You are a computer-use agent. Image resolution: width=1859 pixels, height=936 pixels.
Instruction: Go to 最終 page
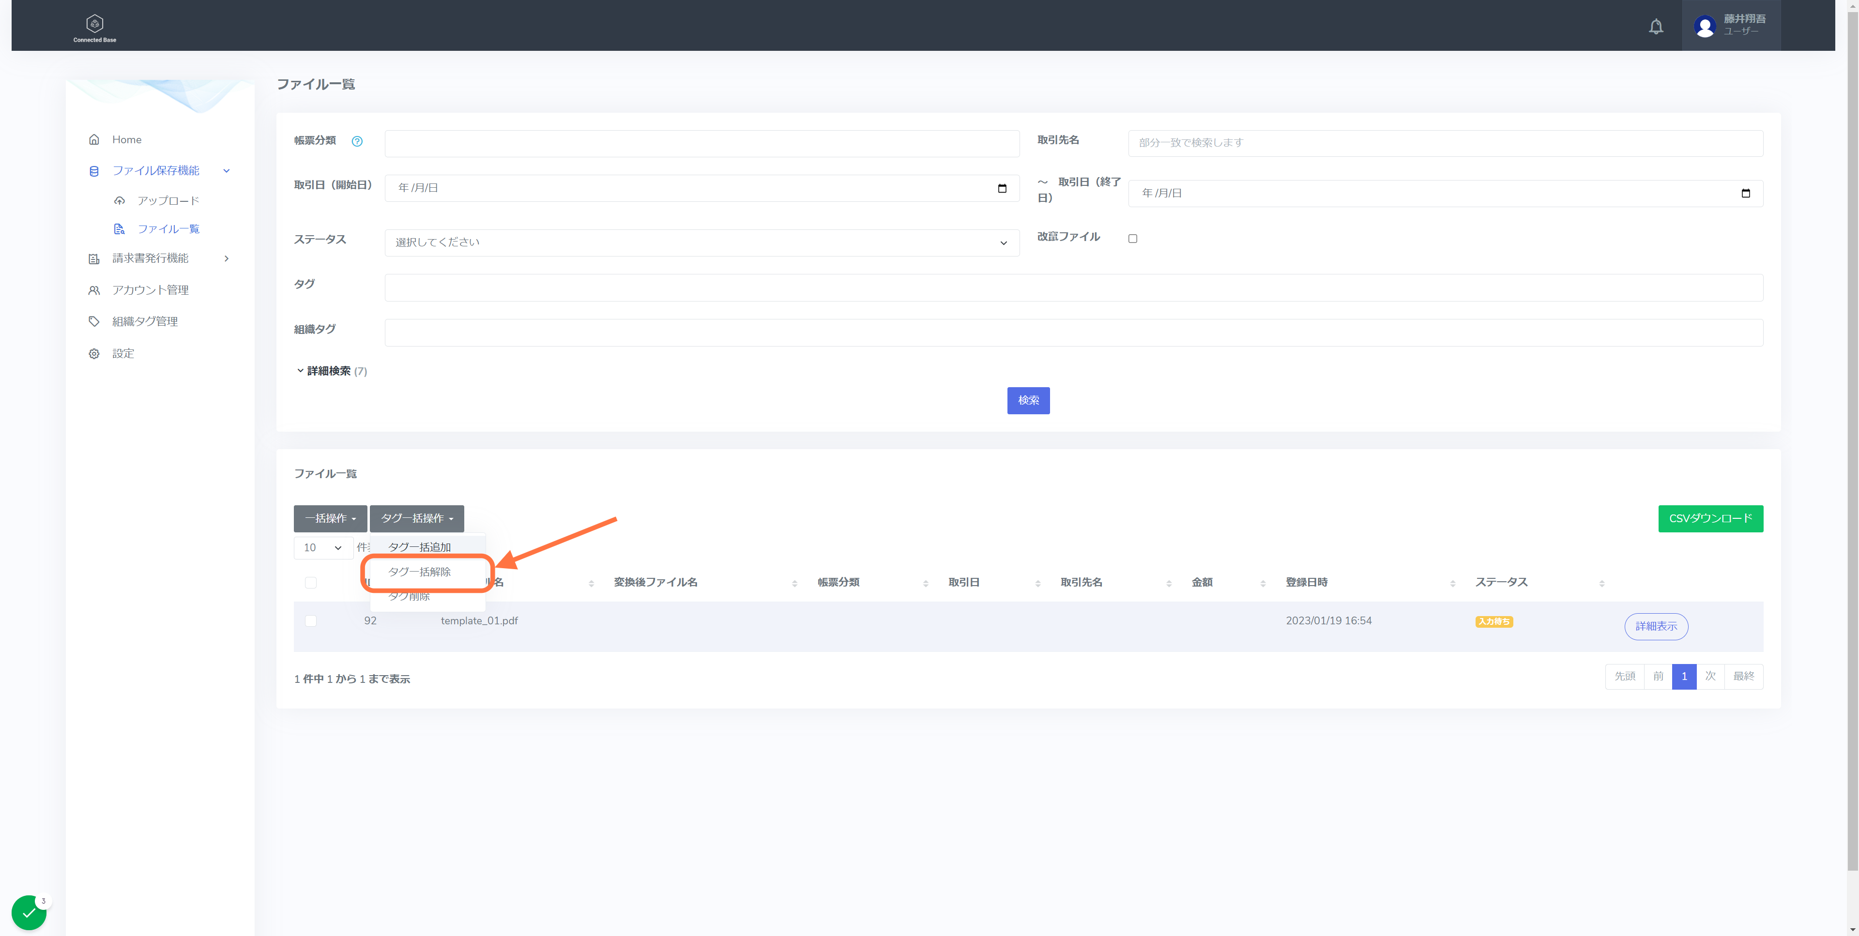(1743, 676)
